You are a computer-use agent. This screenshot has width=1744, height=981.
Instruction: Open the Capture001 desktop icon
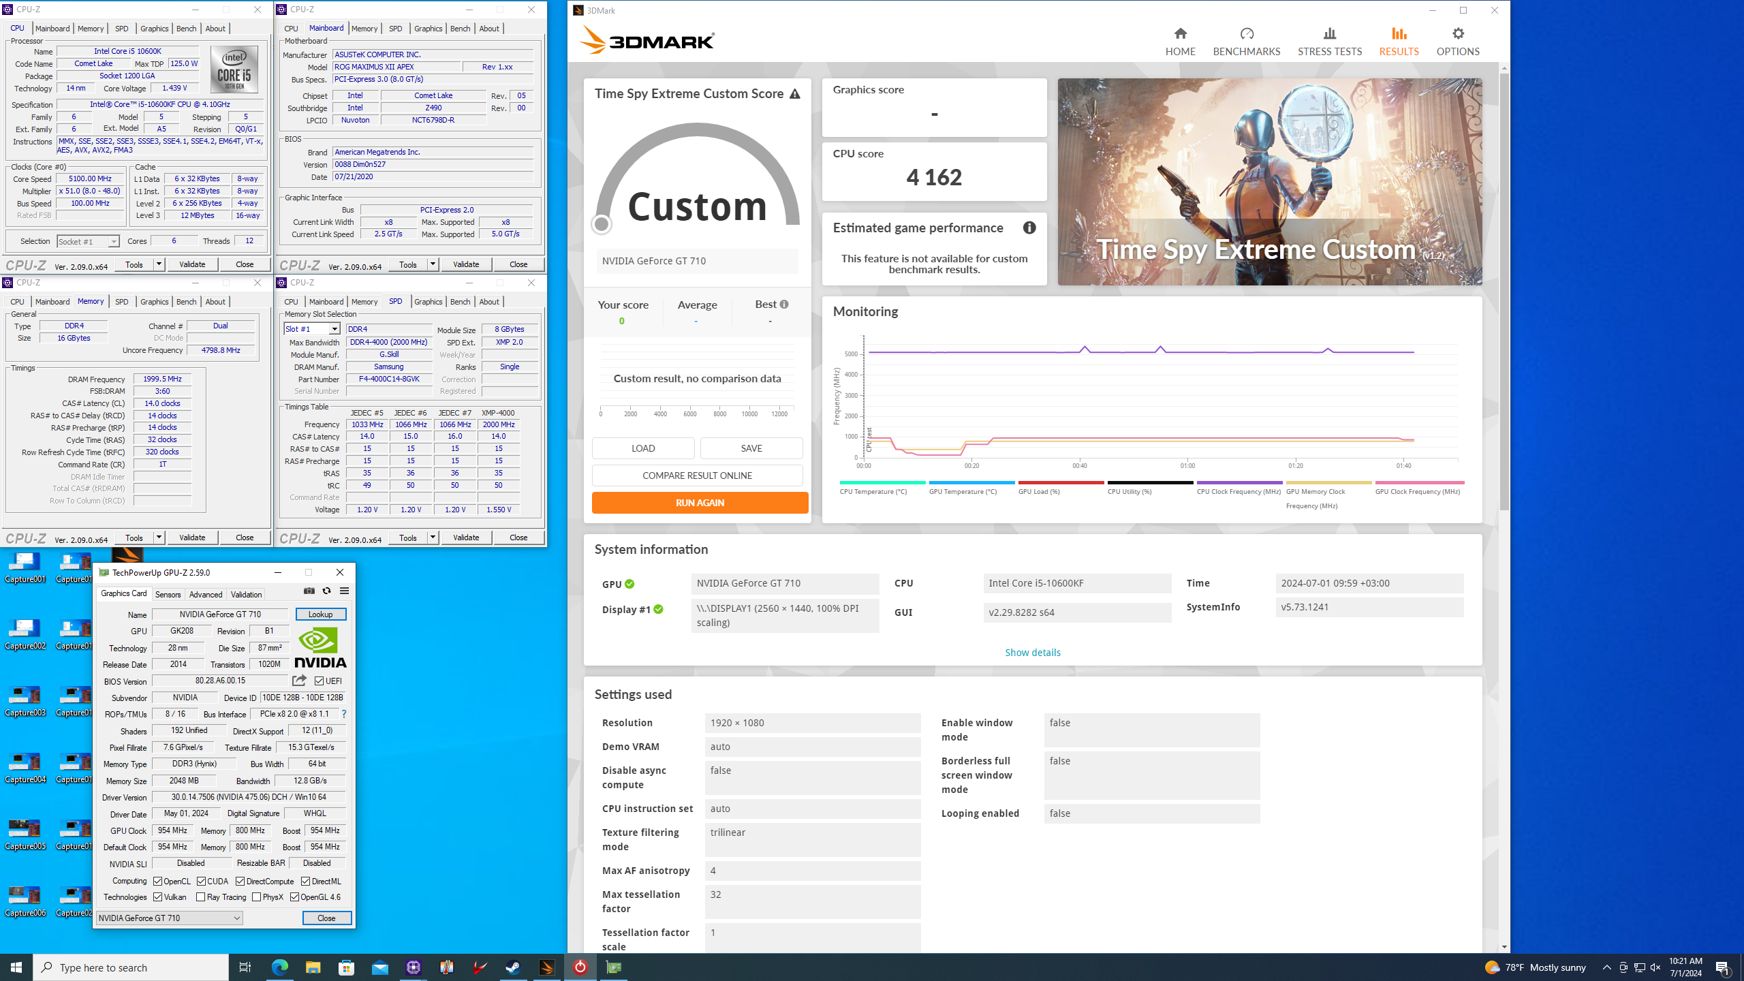[x=25, y=568]
